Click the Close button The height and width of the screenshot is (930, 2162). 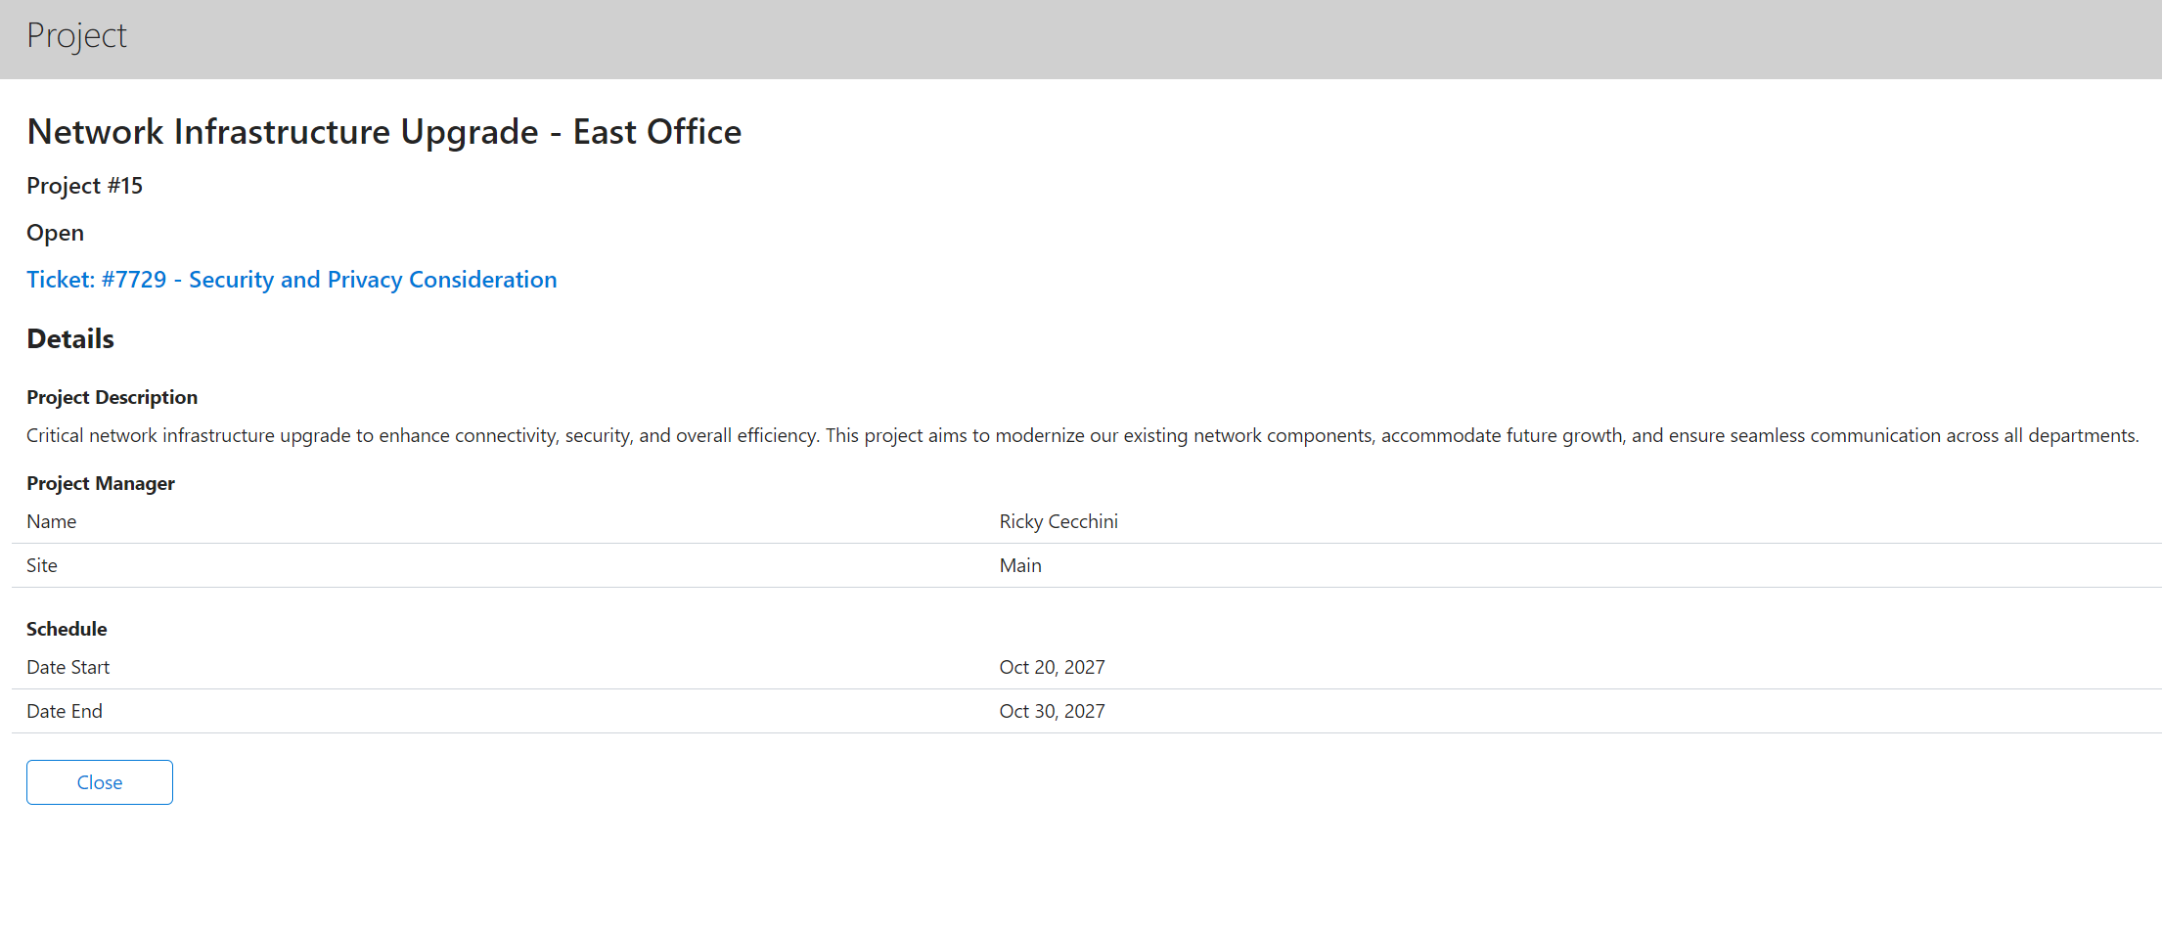99,781
